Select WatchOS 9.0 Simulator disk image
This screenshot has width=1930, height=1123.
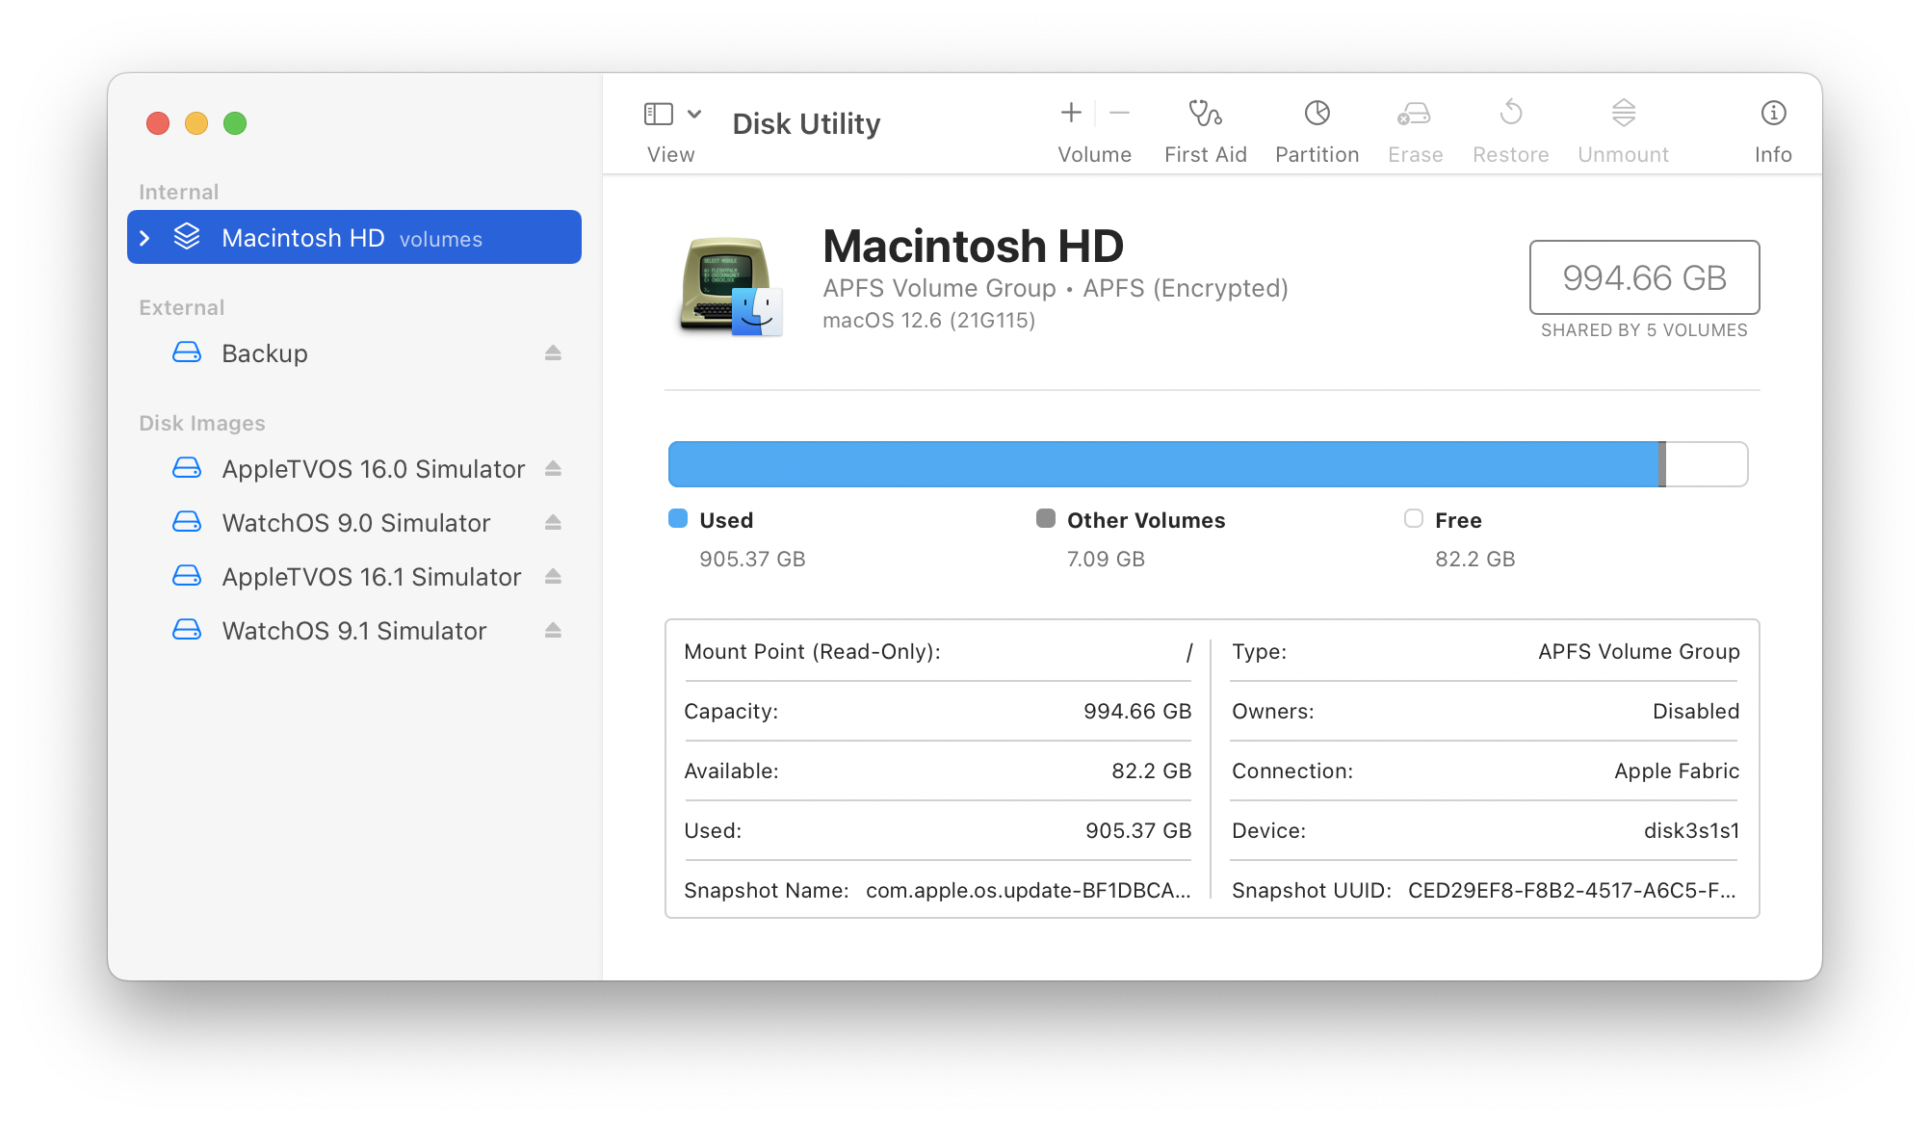[x=354, y=523]
